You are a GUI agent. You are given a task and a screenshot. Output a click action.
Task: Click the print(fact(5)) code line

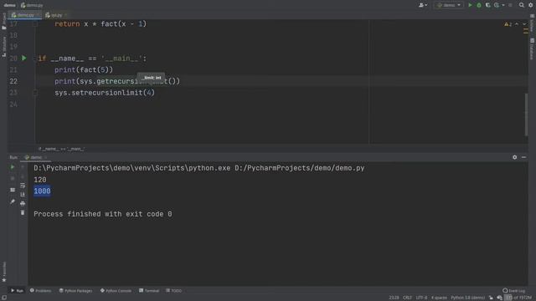pyautogui.click(x=84, y=69)
